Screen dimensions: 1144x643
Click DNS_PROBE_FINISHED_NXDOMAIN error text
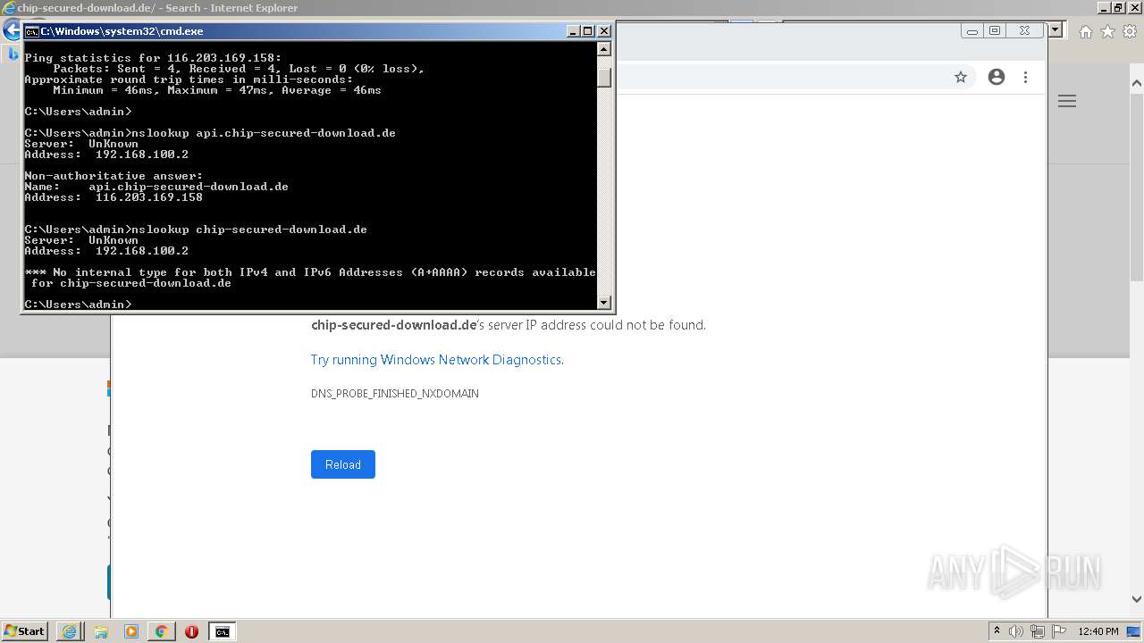(395, 394)
